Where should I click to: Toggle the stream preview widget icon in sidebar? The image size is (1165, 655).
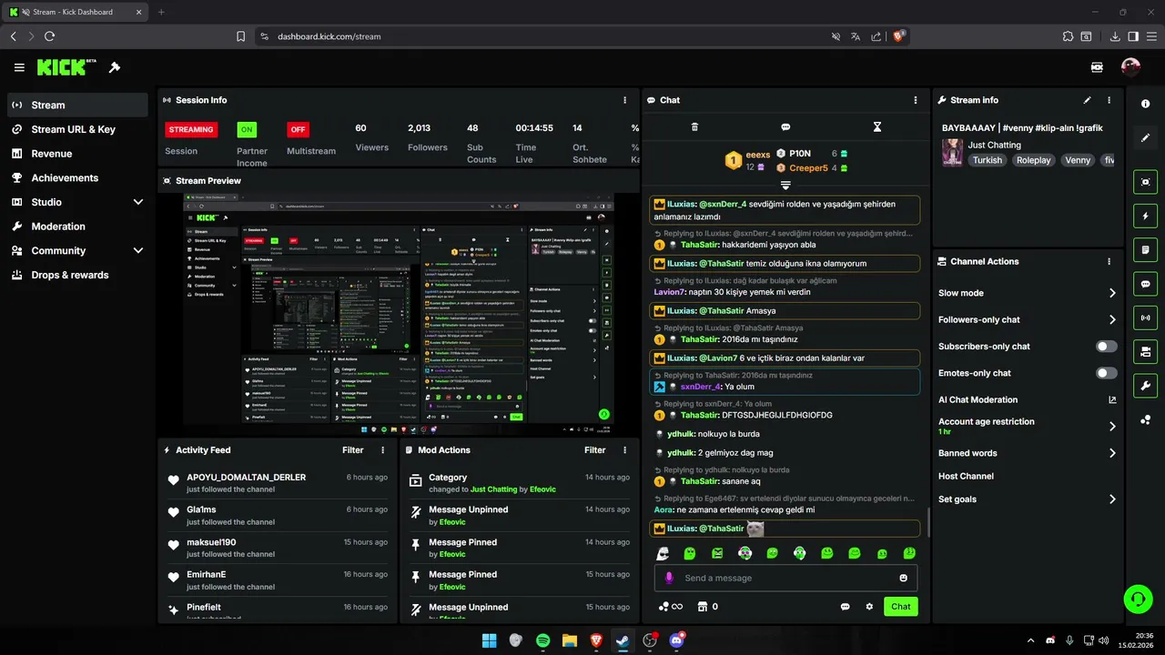tap(1145, 182)
